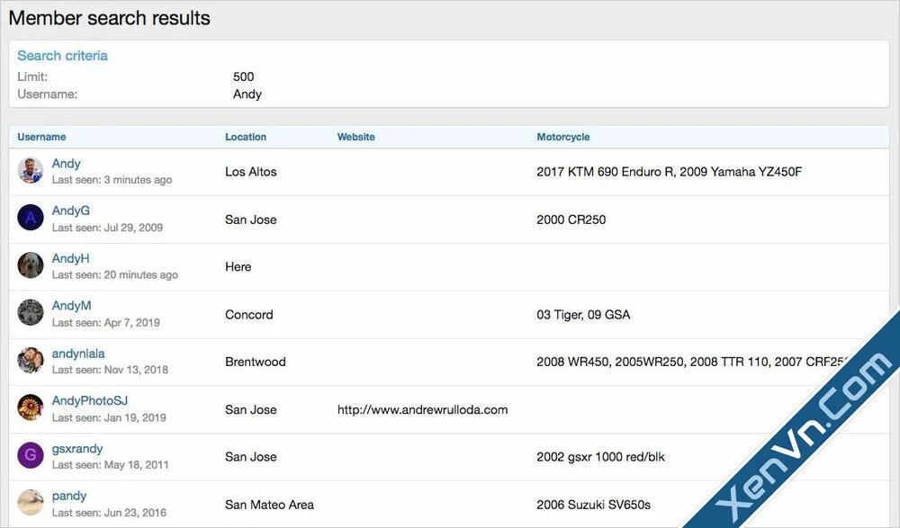This screenshot has width=900, height=528.
Task: Click AndyM's last seen date
Action: coord(97,321)
